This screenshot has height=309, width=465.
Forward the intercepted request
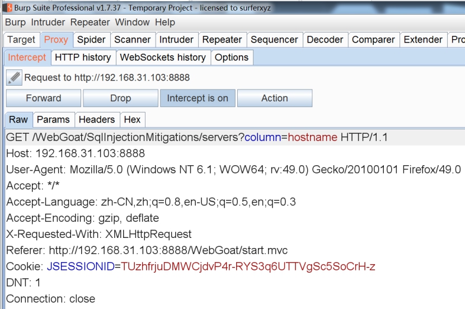(44, 98)
